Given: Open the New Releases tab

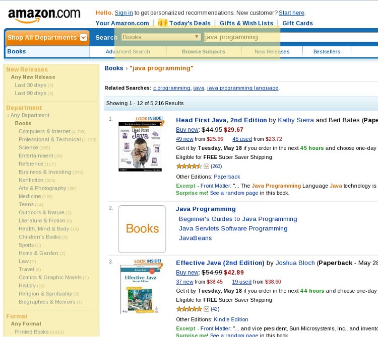Looking at the screenshot, I should pyautogui.click(x=272, y=51).
